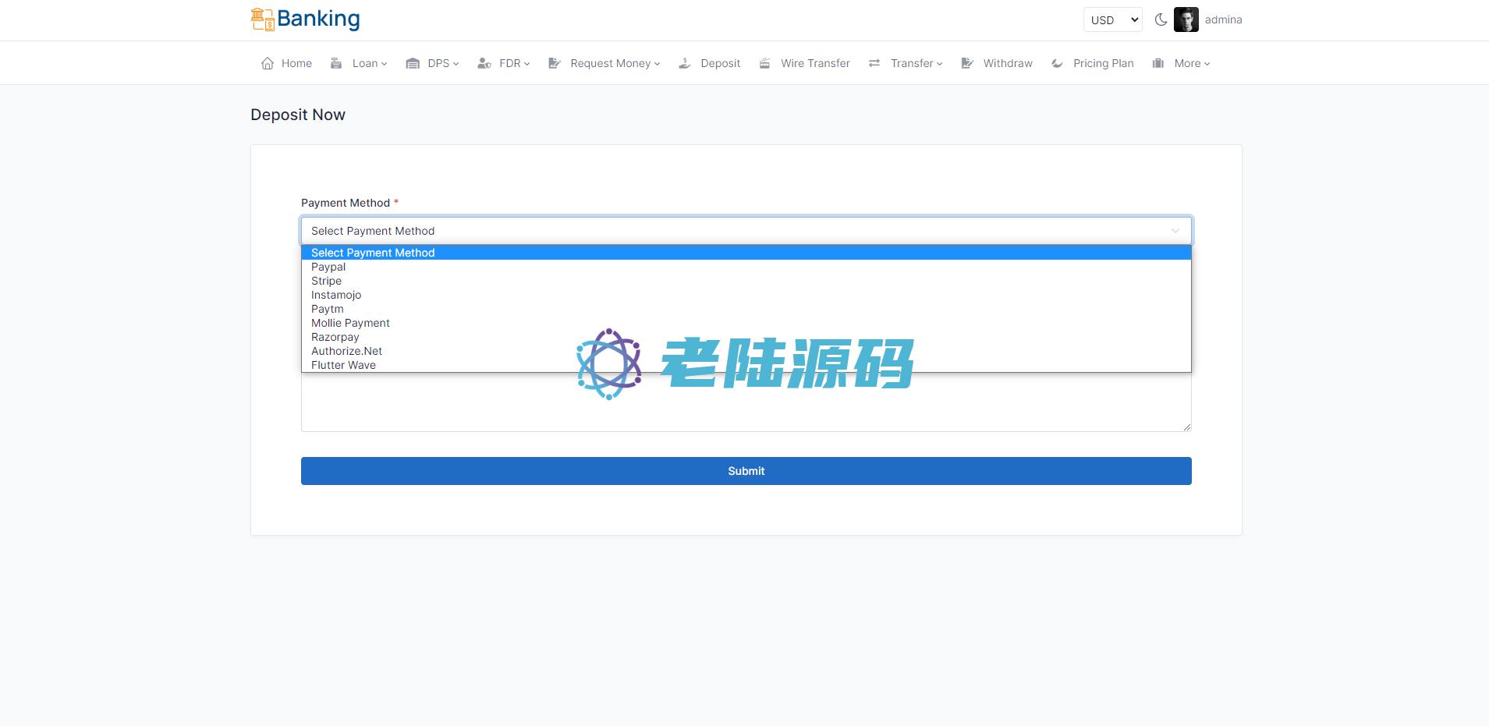Open the USD currency dropdown

pos(1112,20)
